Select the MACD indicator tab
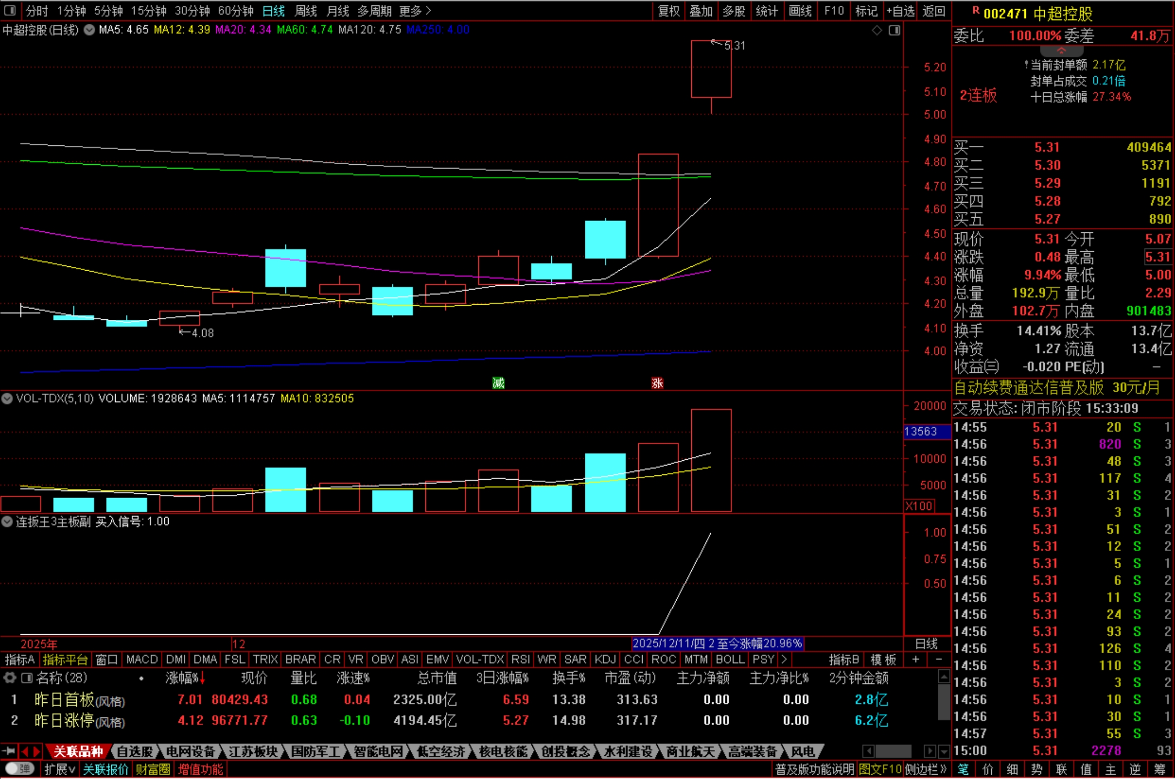The height and width of the screenshot is (779, 1175). click(x=142, y=660)
